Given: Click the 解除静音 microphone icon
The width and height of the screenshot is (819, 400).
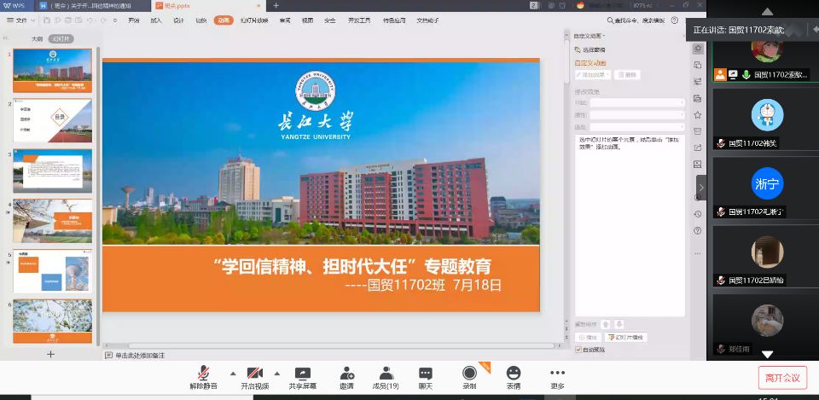Looking at the screenshot, I should 204,374.
